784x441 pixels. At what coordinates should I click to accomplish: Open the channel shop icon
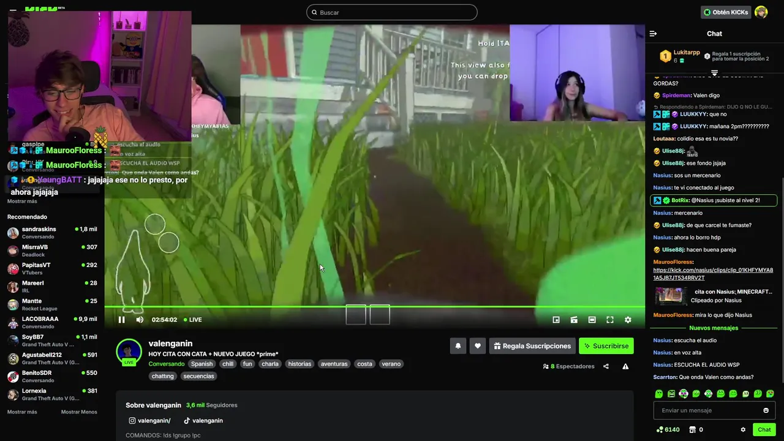pyautogui.click(x=693, y=429)
